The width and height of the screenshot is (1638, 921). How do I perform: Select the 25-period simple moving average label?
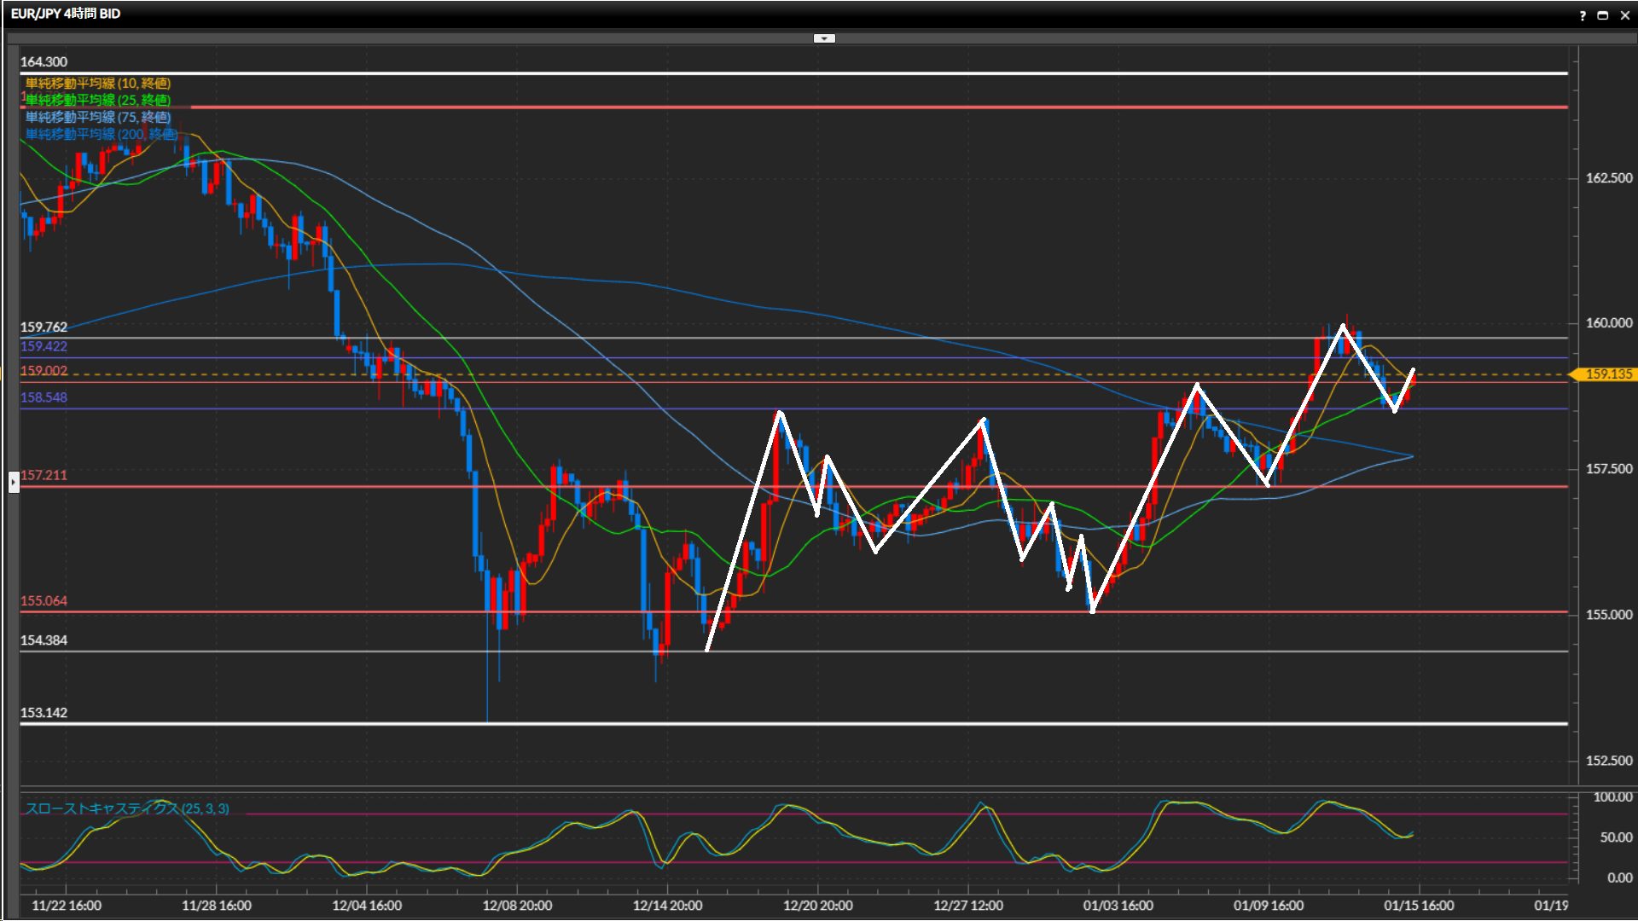click(x=98, y=100)
